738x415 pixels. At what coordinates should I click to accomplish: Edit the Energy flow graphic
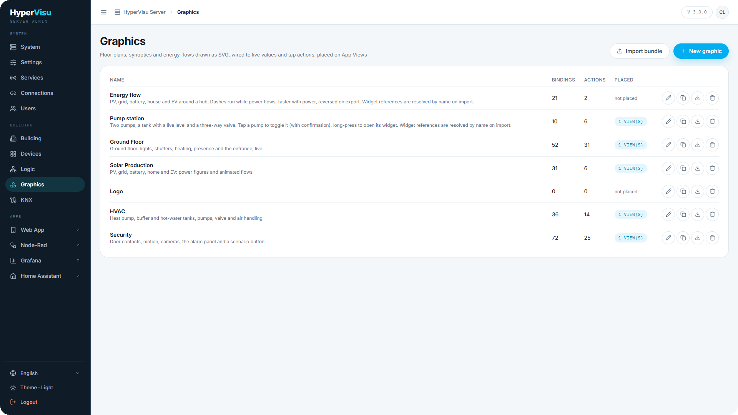[x=668, y=98]
